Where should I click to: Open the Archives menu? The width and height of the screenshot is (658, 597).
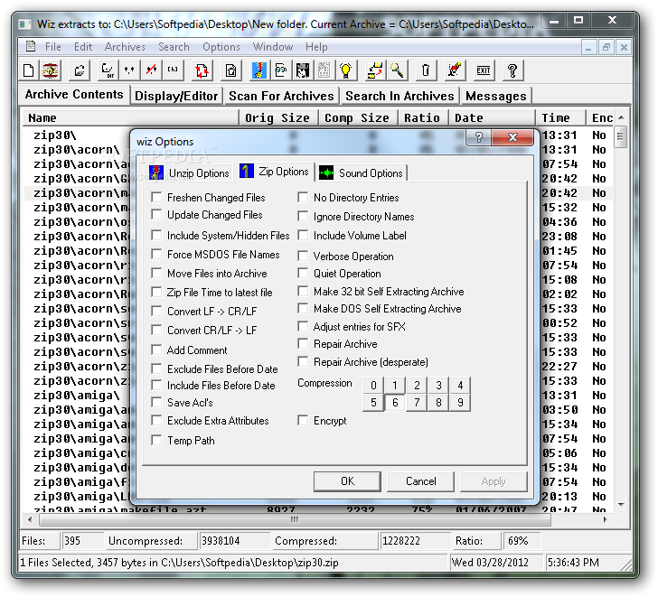(125, 47)
